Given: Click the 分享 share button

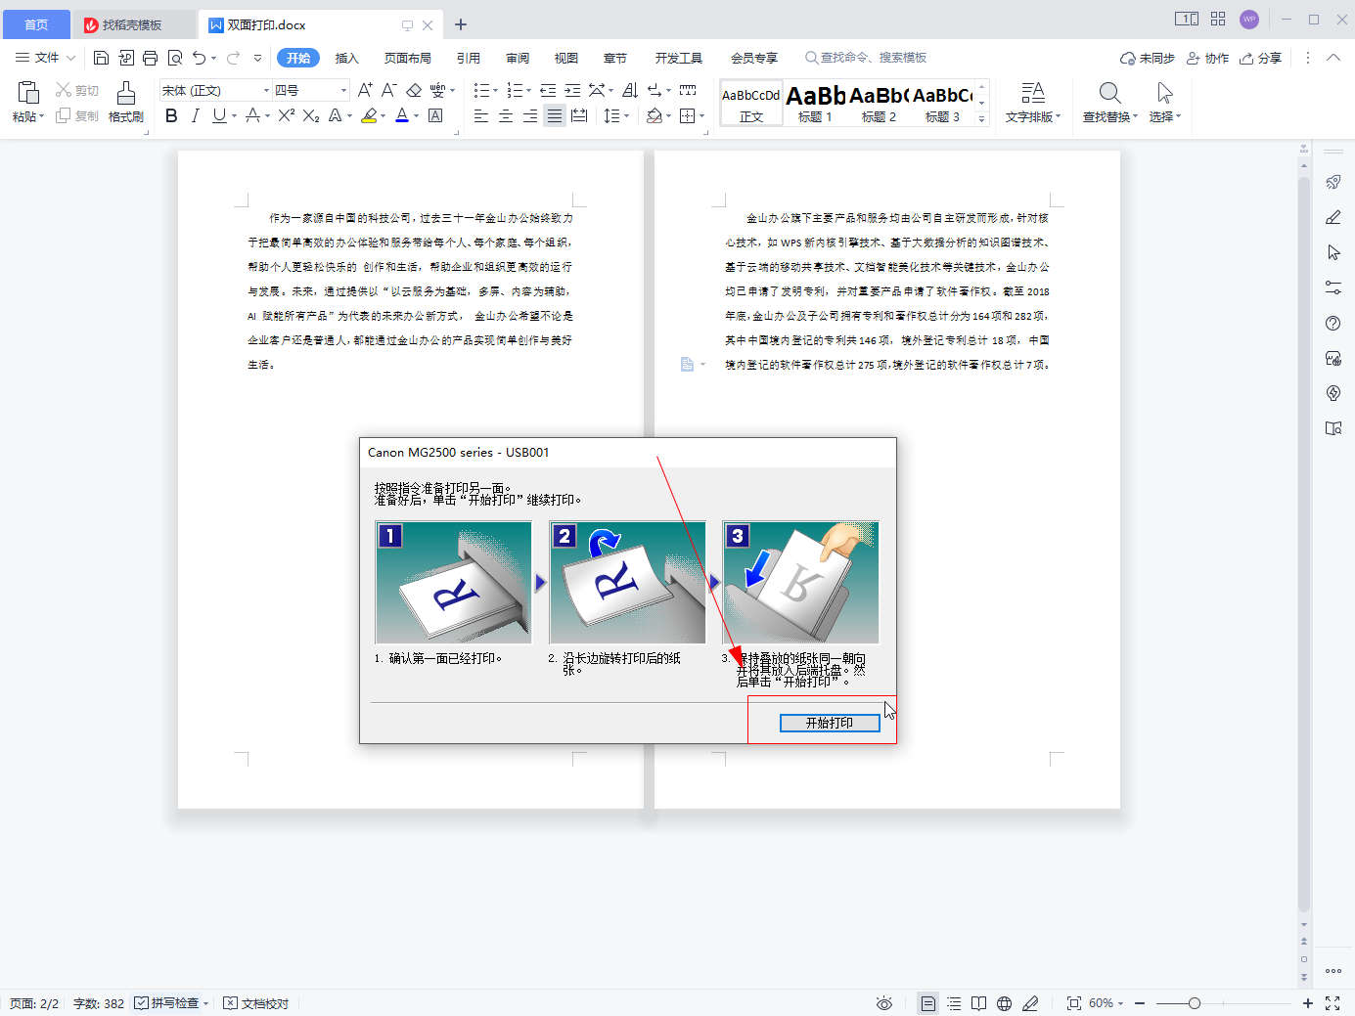Looking at the screenshot, I should point(1261,58).
